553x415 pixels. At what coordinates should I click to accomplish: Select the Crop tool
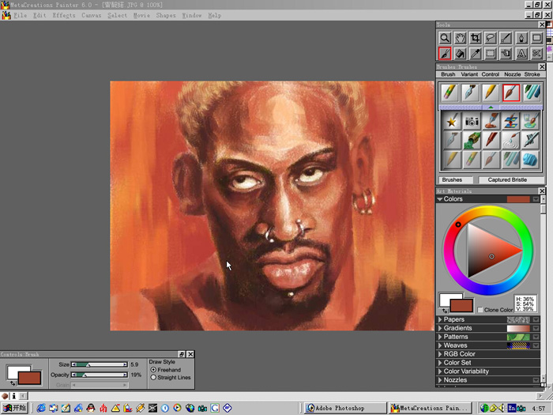tap(476, 38)
